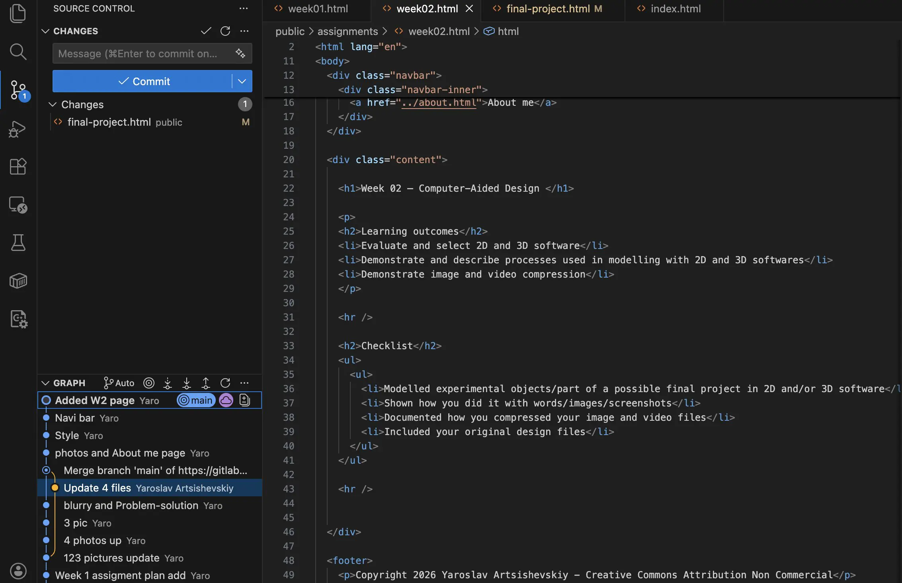This screenshot has width=902, height=583.
Task: Open the Containers view in the activity bar
Action: [18, 280]
